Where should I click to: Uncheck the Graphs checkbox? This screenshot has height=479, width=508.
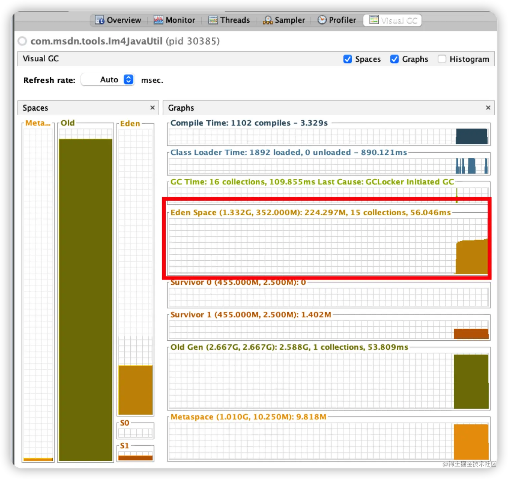[x=394, y=59]
